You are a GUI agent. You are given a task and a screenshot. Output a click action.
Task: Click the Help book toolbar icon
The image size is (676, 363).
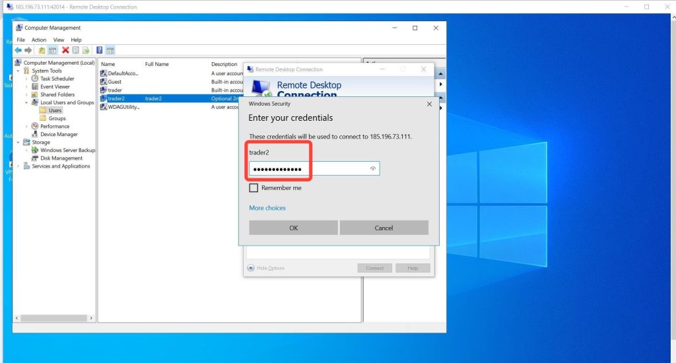(x=99, y=50)
